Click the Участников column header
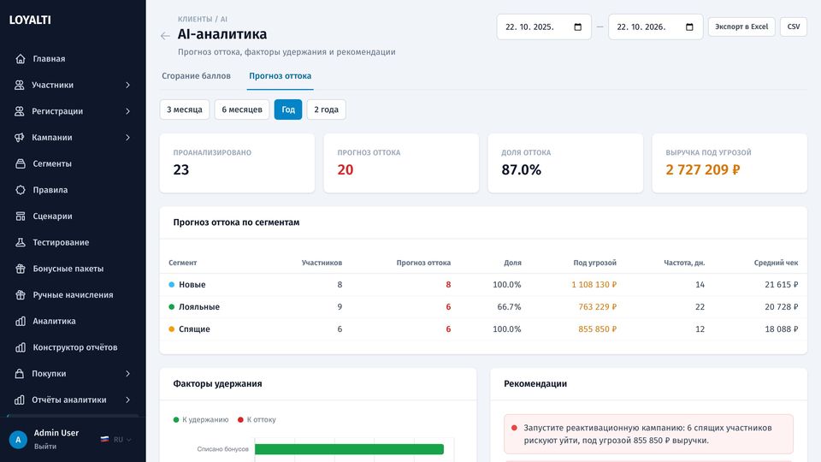This screenshot has width=821, height=462. 322,263
